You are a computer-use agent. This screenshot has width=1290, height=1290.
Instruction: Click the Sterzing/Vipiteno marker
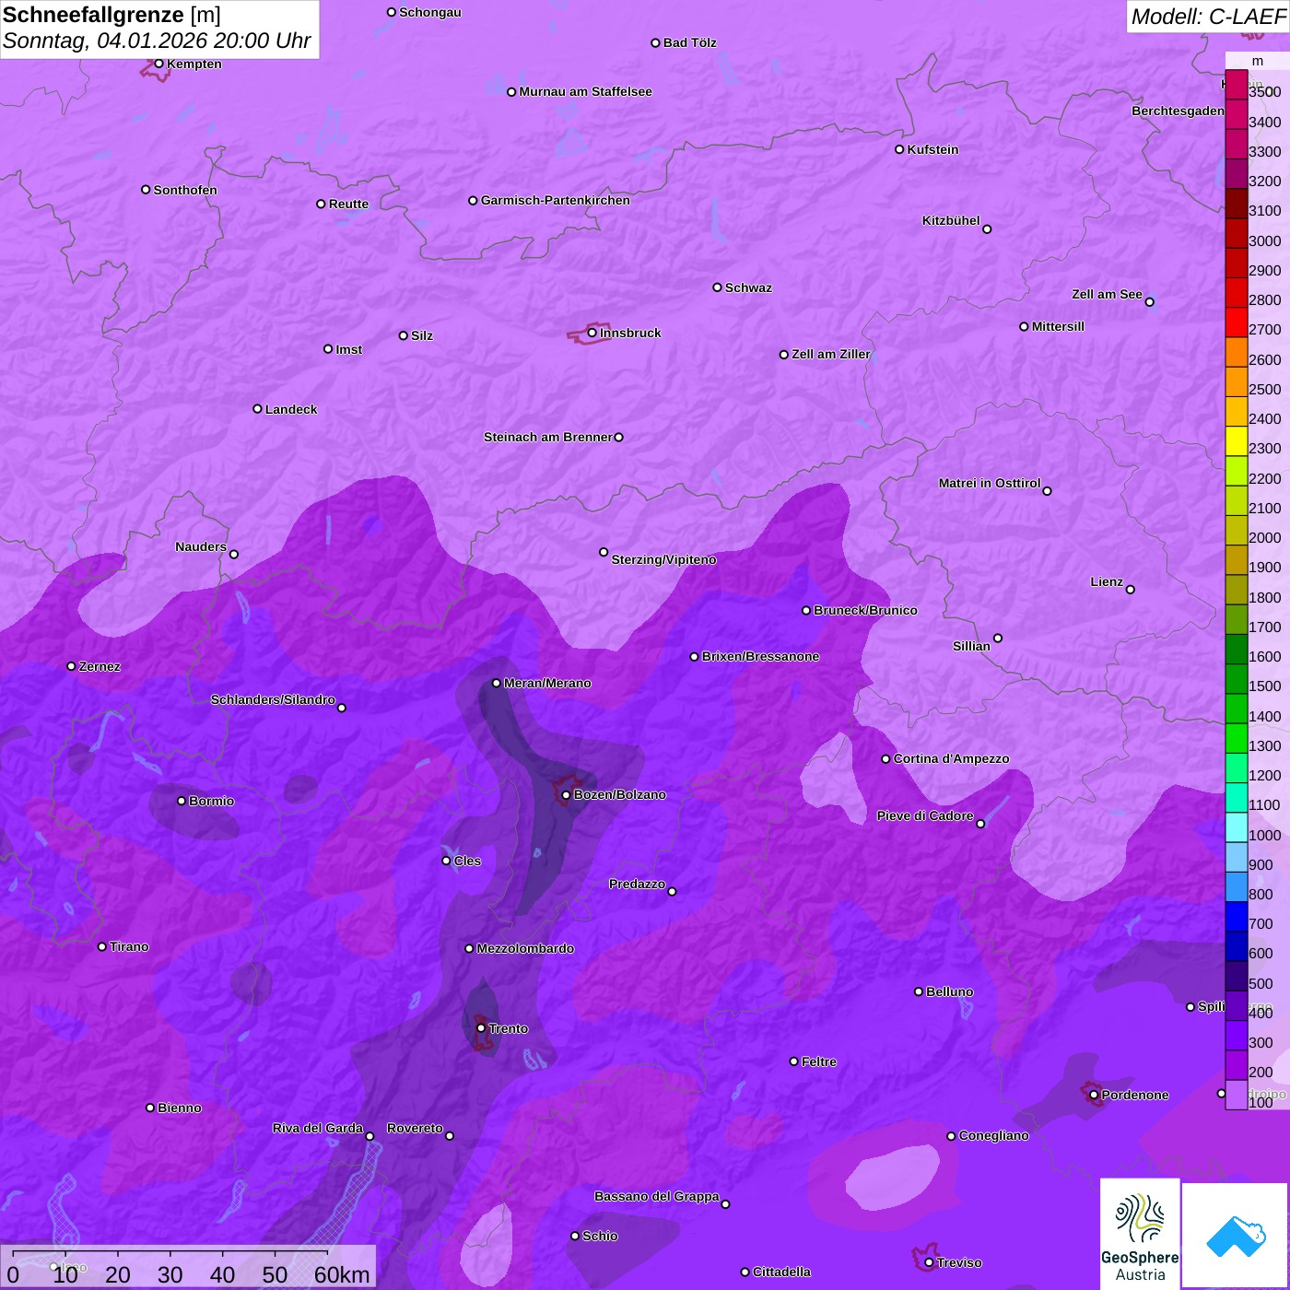[604, 553]
